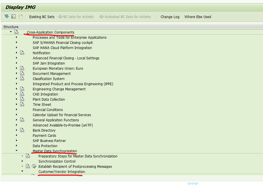
Task: Expand the SAP Business Partner node
Action: point(16,140)
